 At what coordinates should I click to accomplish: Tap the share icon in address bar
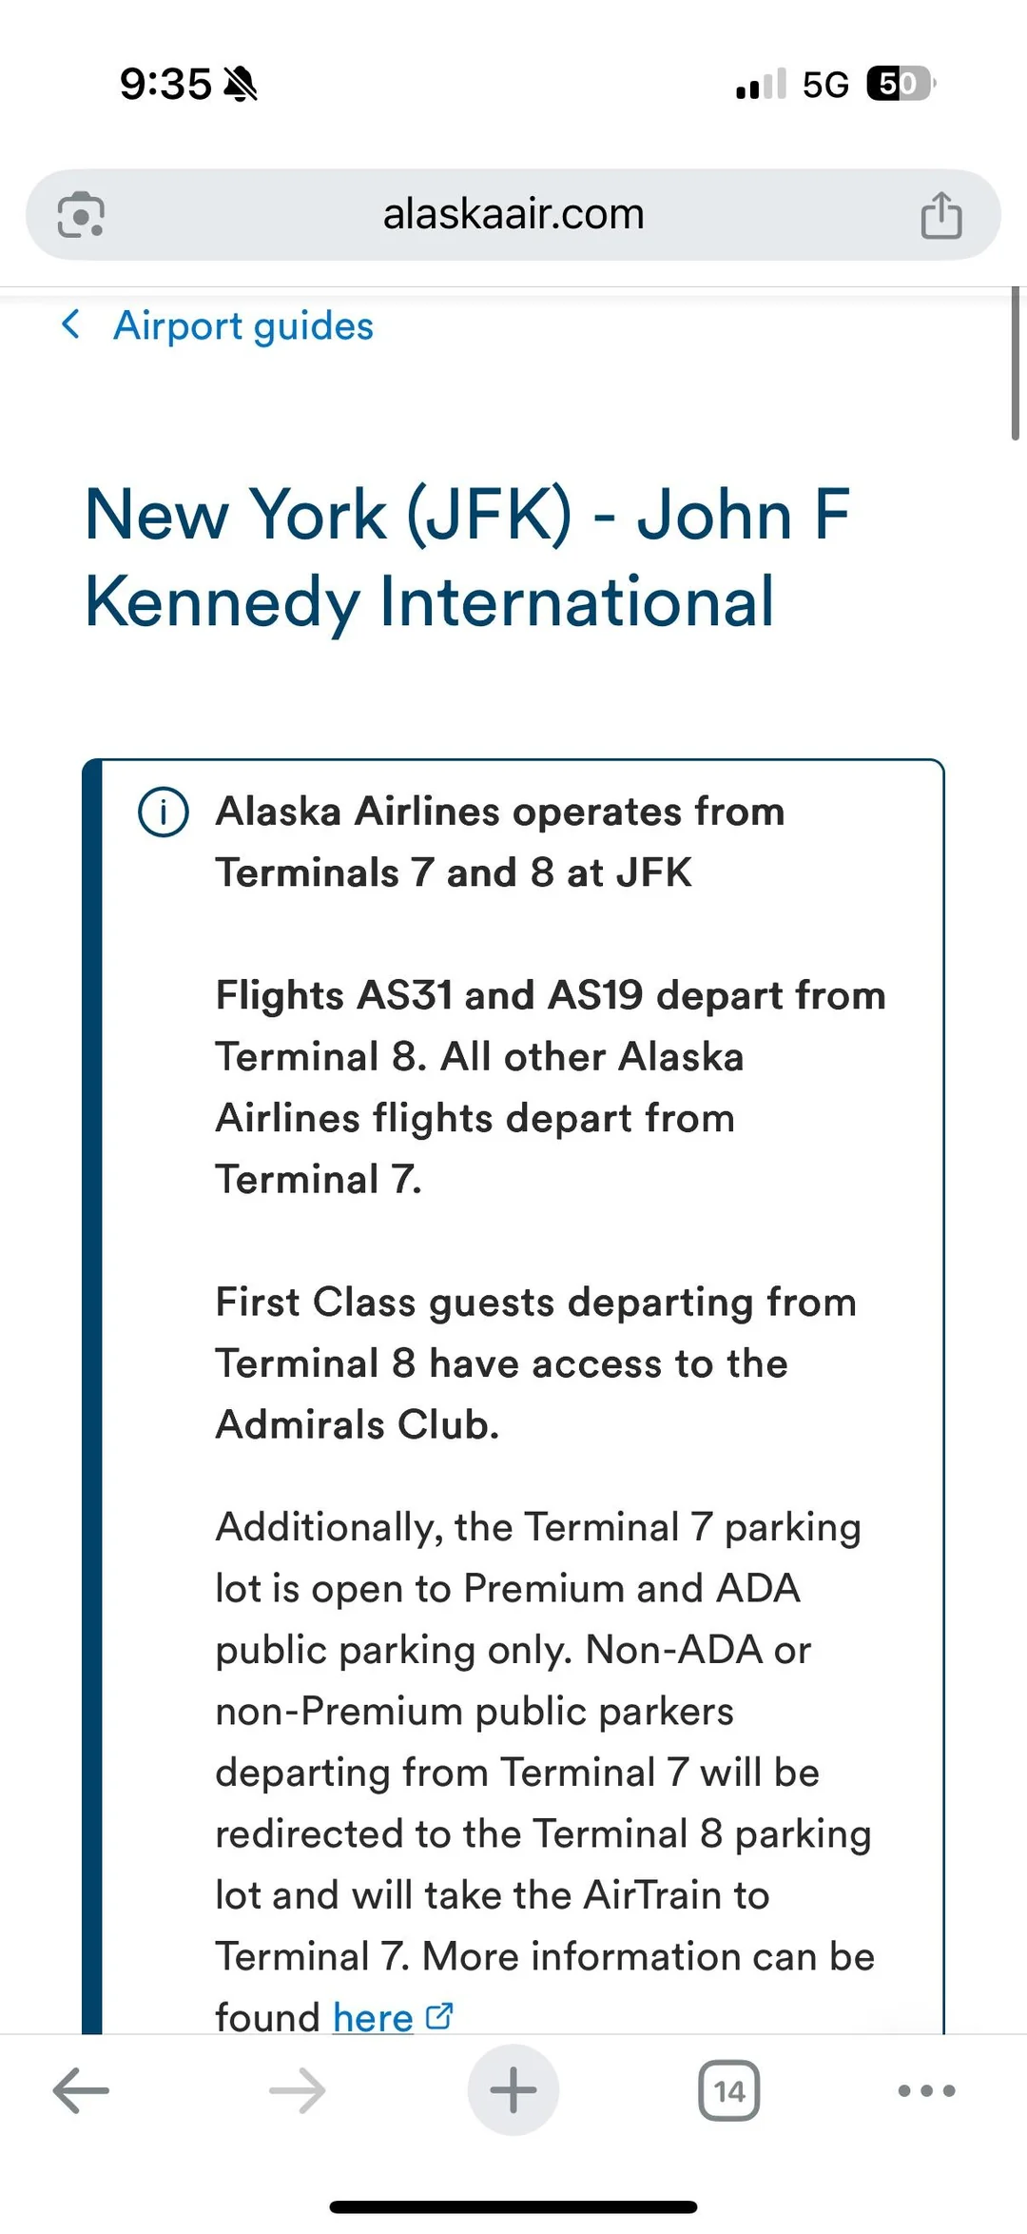[x=940, y=215]
